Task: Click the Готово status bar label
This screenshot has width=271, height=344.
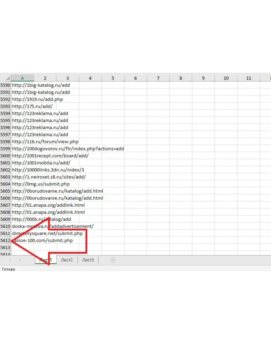Action: 9,269
